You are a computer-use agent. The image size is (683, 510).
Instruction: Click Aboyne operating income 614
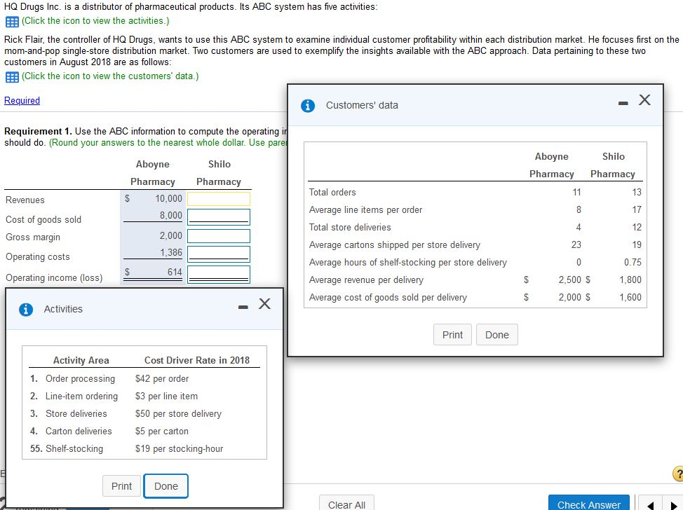[x=175, y=272]
